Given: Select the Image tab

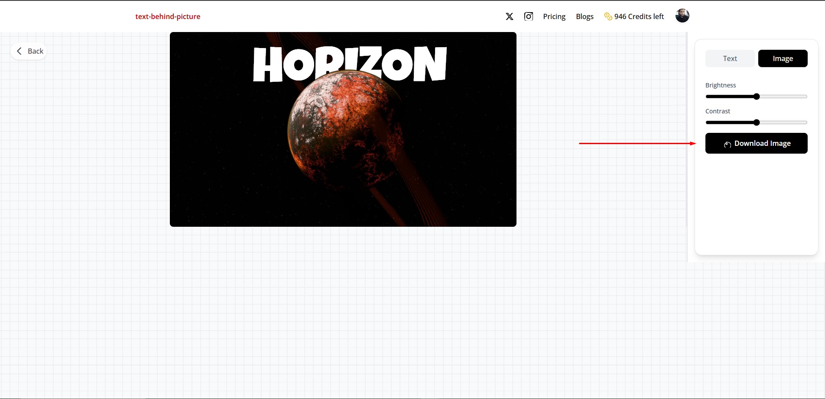Looking at the screenshot, I should (783, 58).
